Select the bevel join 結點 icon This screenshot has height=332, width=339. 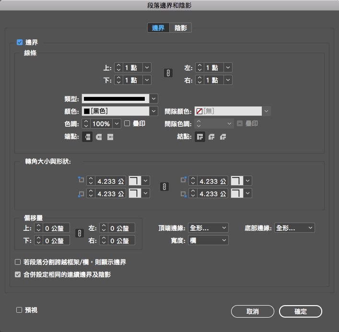coord(223,137)
